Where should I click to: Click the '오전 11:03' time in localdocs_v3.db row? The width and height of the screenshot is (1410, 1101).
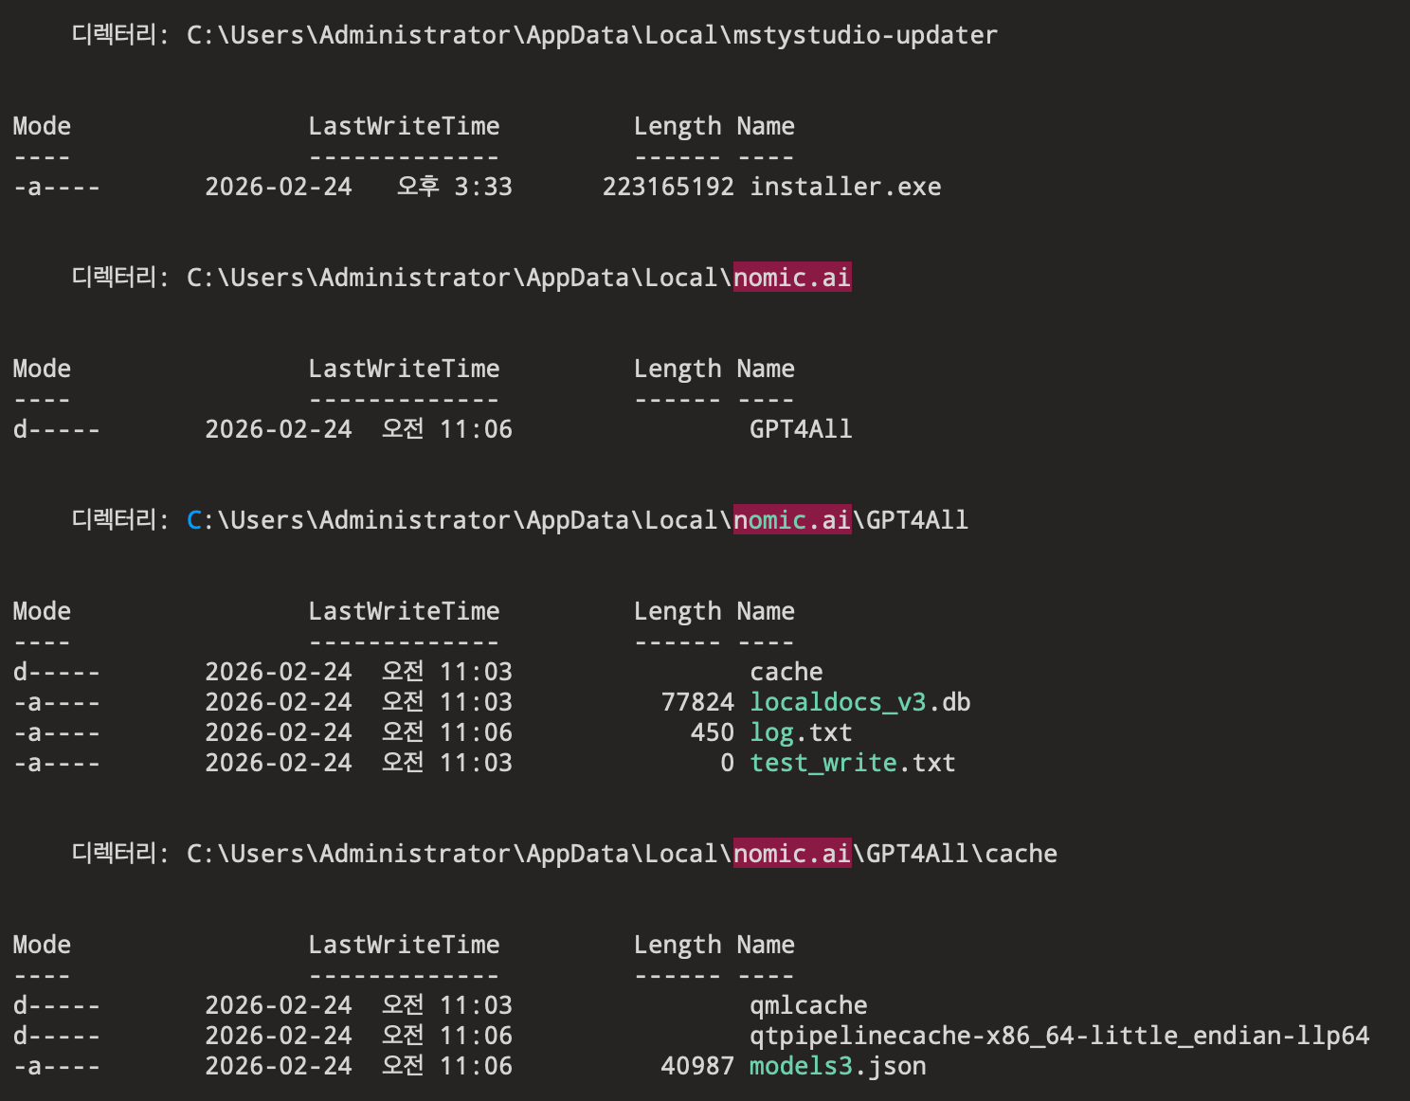447,702
